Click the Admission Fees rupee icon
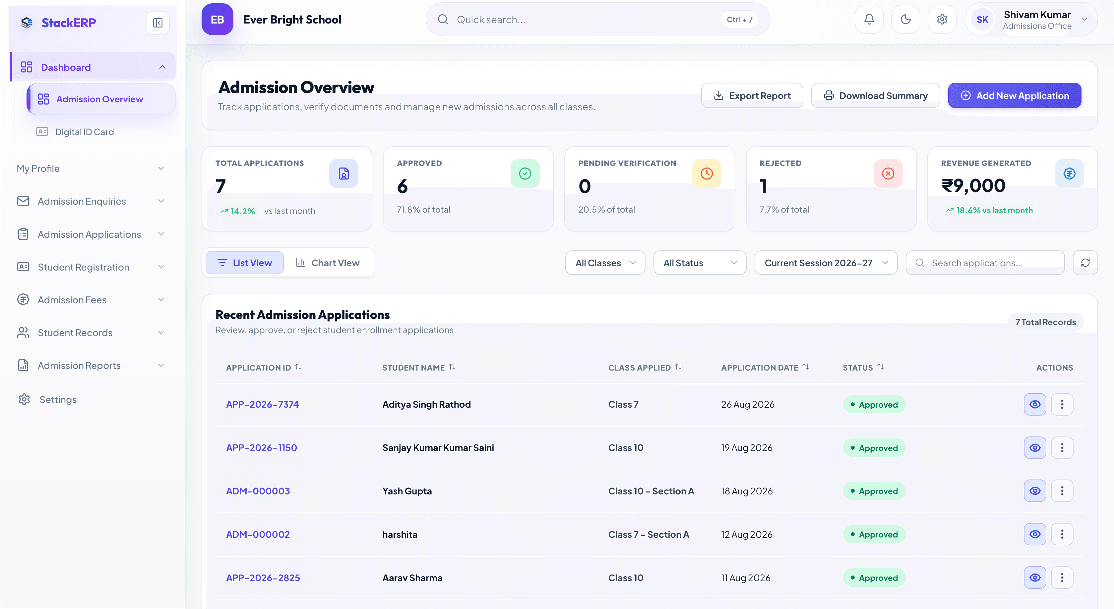Image resolution: width=1114 pixels, height=609 pixels. click(23, 300)
